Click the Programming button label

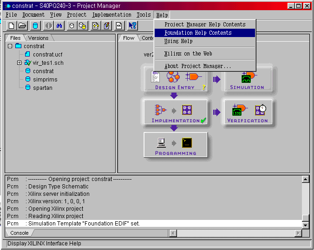[176, 153]
